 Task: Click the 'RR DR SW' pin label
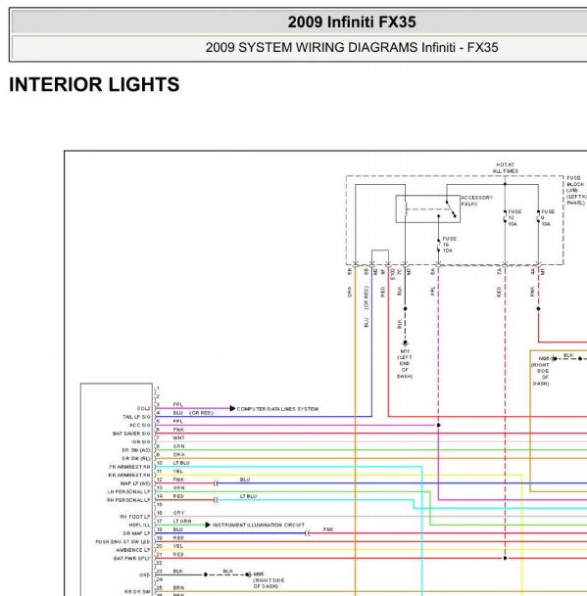(137, 592)
